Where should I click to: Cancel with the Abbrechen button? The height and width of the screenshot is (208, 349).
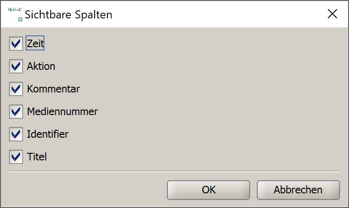(x=298, y=190)
